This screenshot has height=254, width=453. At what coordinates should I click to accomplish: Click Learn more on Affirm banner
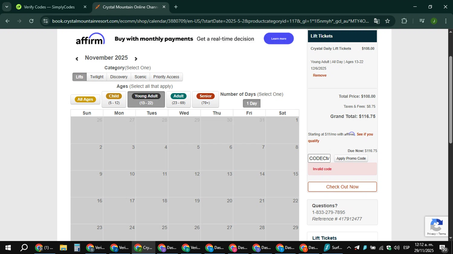tap(279, 39)
